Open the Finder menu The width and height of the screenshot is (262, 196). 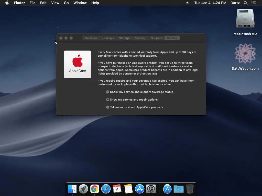pos(19,3)
